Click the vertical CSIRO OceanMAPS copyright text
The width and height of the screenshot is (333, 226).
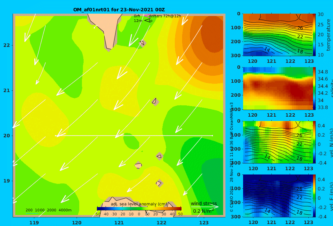231,157
